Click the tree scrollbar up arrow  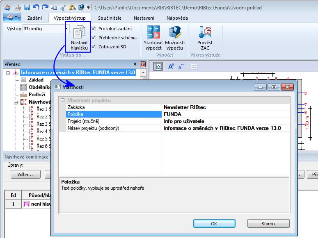tap(143, 73)
